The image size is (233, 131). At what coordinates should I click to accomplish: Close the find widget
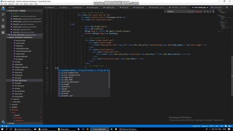[213, 12]
